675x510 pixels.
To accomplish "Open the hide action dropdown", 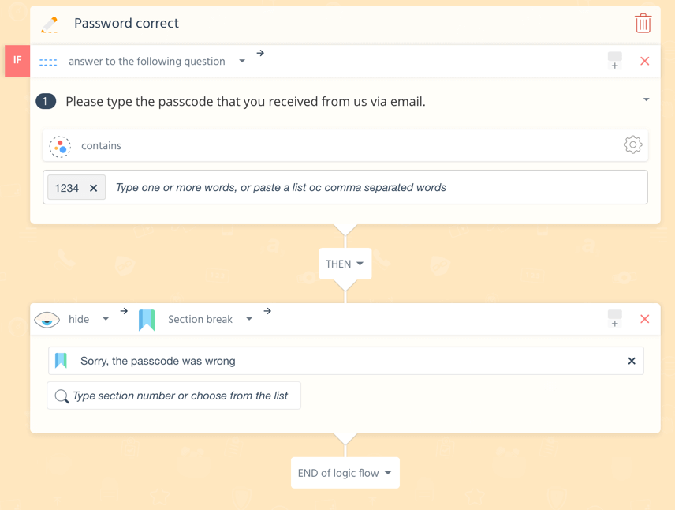I will pyautogui.click(x=106, y=319).
